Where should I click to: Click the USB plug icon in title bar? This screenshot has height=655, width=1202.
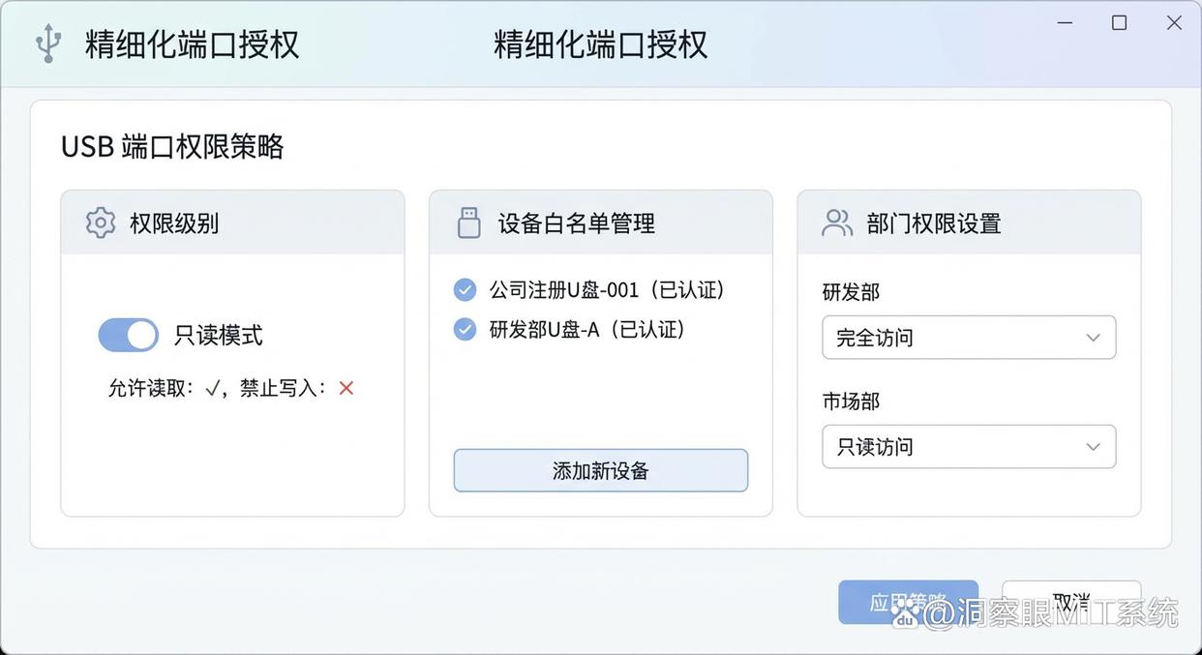(x=46, y=43)
